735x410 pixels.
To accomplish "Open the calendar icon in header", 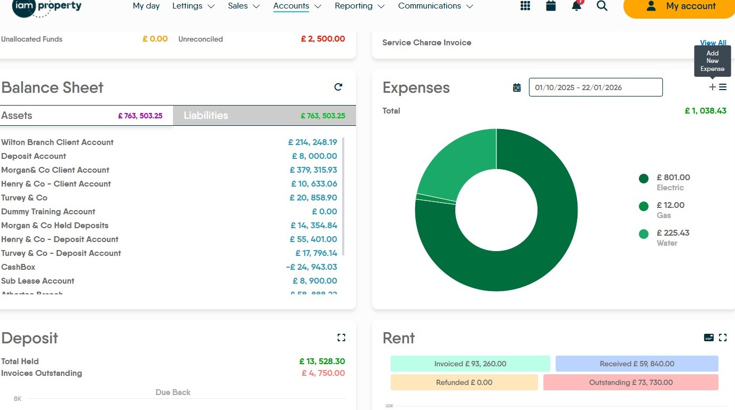I will pos(551,6).
